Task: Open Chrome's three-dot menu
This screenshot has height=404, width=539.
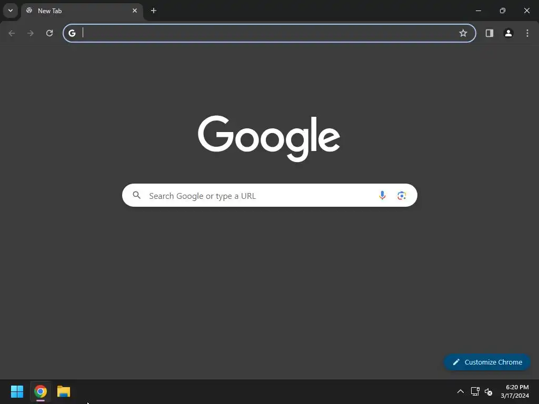Action: pos(527,33)
